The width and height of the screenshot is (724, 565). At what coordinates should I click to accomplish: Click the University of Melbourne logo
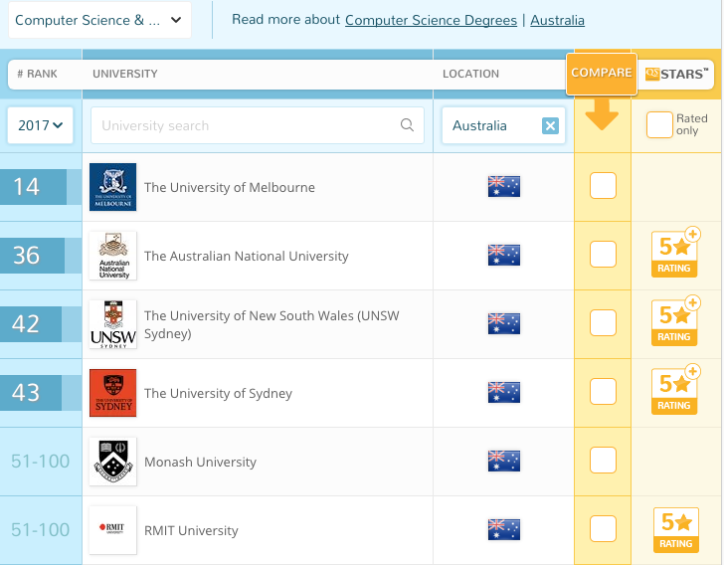click(x=112, y=187)
